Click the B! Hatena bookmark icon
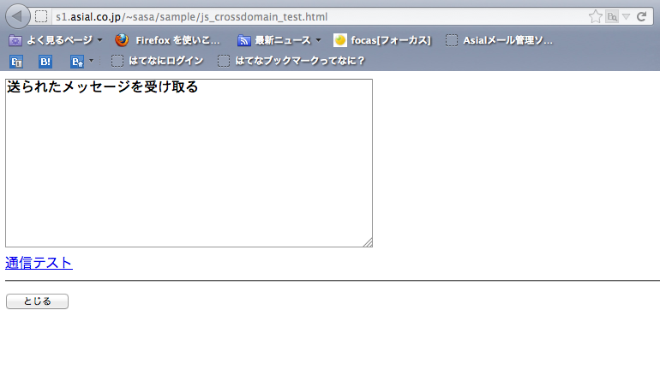 point(45,61)
